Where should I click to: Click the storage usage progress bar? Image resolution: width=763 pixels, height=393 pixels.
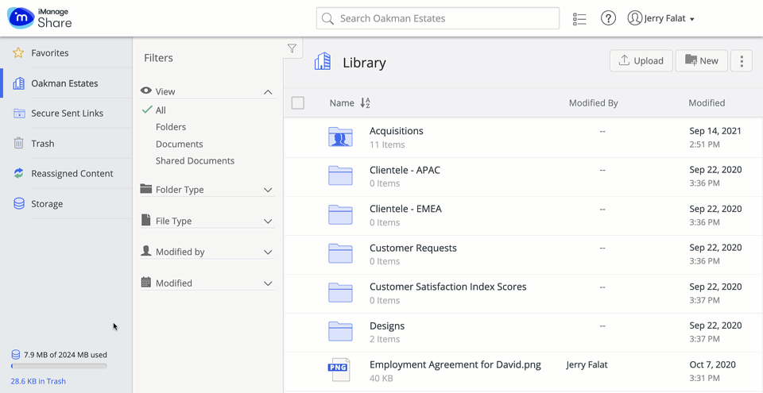click(x=59, y=366)
